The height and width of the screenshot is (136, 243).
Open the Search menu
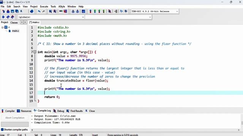coord(17,6)
